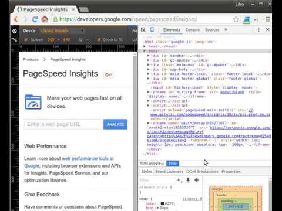The width and height of the screenshot is (282, 211).
Task: Toggle device mode phone icon
Action: tap(152, 30)
